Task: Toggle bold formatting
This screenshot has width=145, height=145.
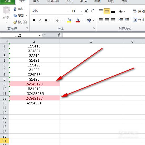Action: (34, 20)
